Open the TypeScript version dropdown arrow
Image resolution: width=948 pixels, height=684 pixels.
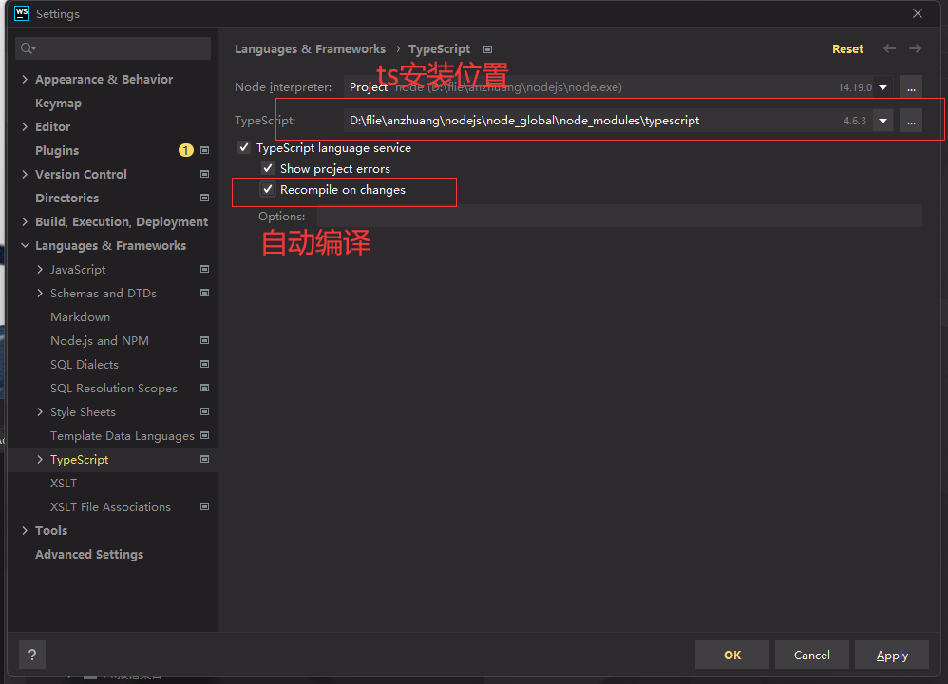(x=883, y=121)
